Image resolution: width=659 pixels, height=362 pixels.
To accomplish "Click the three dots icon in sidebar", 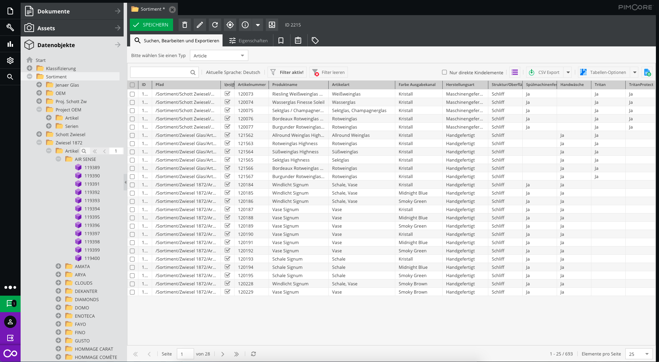I will [x=10, y=287].
